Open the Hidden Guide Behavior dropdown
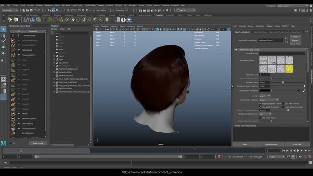Image resolution: width=313 pixels, height=176 pixels. point(265,114)
